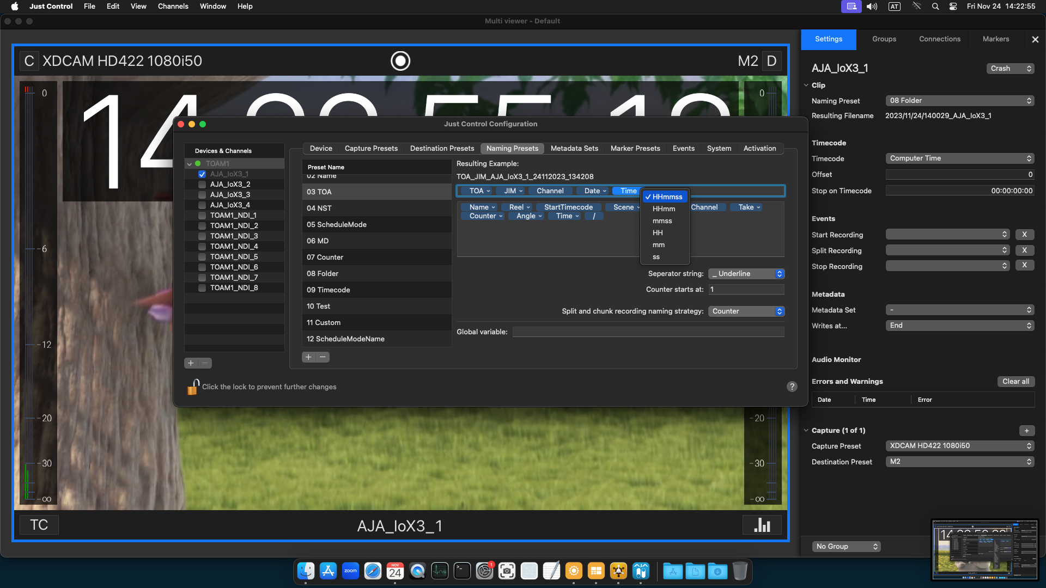1046x588 pixels.
Task: Remove the selected naming preset with the minus button
Action: click(x=323, y=357)
